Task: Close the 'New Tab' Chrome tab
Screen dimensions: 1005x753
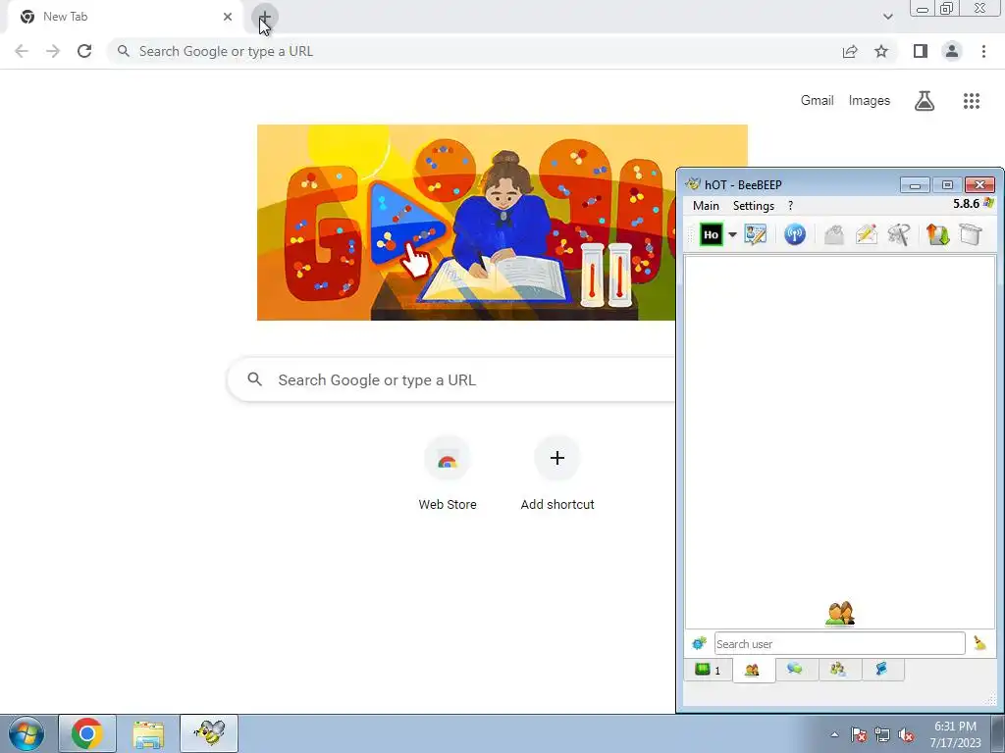Action: pos(228,17)
